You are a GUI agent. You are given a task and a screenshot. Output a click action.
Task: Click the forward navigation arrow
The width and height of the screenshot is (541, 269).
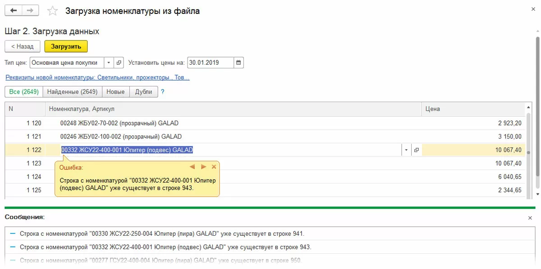[x=30, y=10]
